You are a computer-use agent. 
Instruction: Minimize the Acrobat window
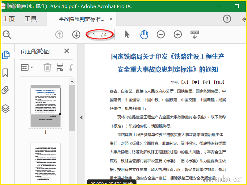[x=219, y=6]
